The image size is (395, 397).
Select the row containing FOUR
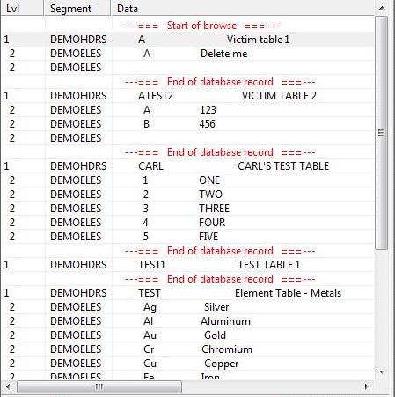click(x=187, y=223)
